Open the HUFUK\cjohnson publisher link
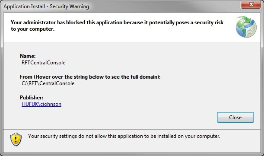Screen dimensions: 264x156 tap(41, 104)
